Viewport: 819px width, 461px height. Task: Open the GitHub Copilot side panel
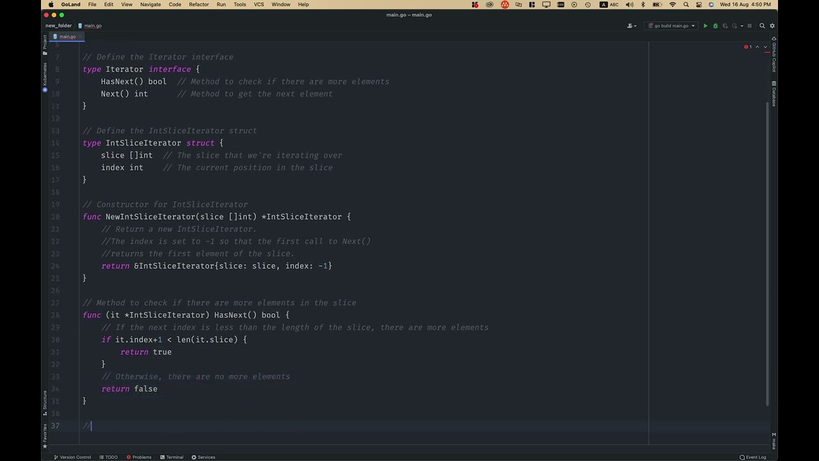774,56
